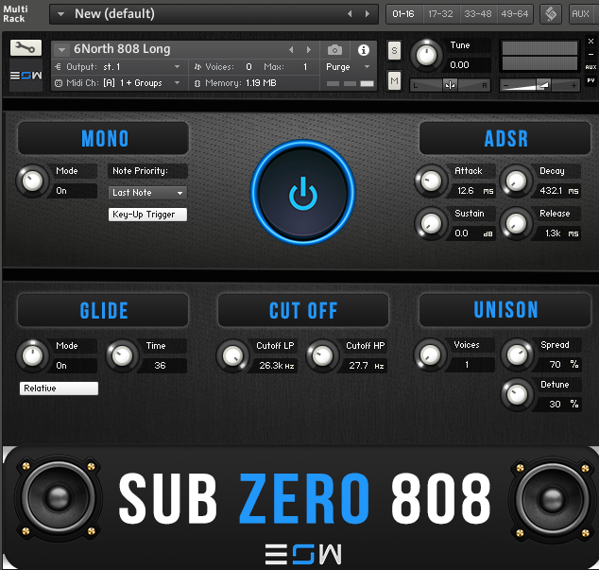
Task: Minimize instrument with the minus icon
Action: 590,54
